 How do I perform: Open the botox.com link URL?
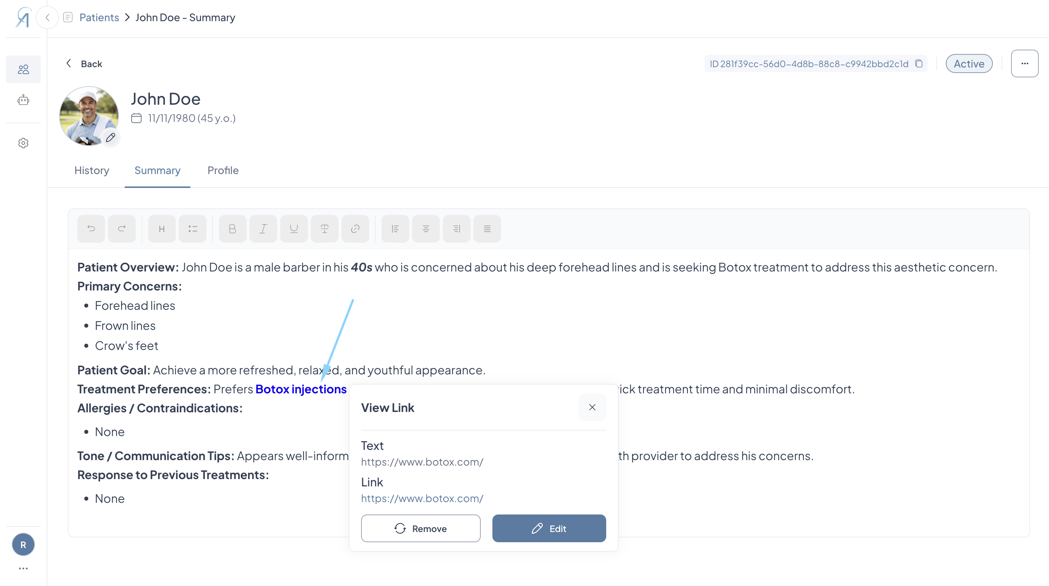point(422,498)
